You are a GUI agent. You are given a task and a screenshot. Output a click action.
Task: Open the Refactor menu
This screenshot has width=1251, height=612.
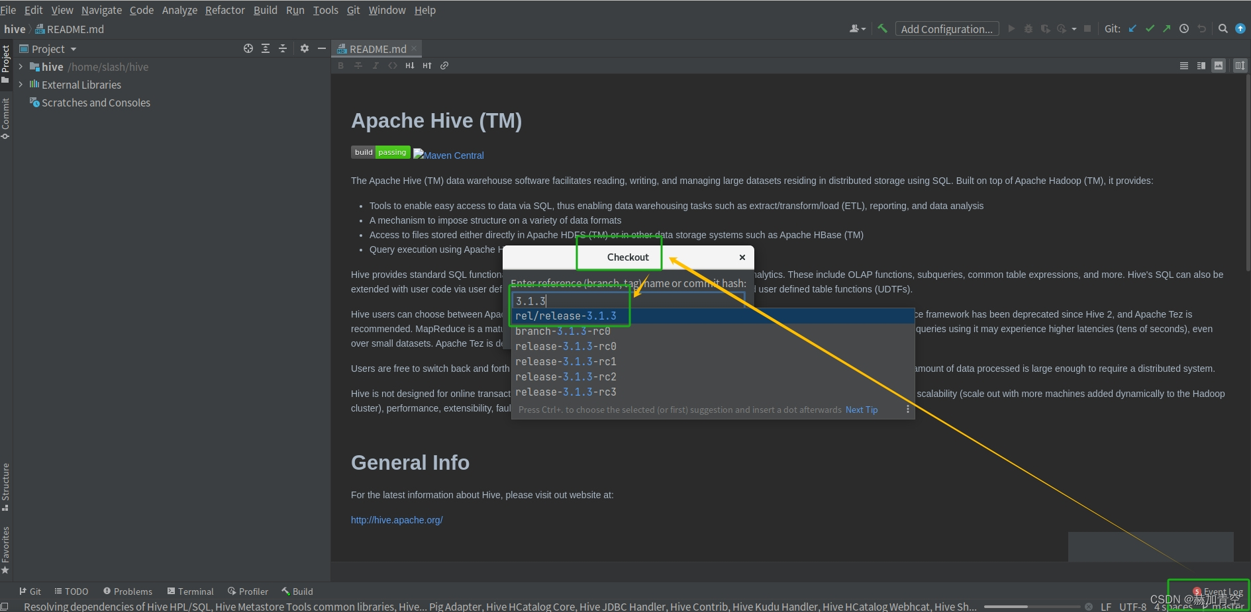(x=225, y=10)
